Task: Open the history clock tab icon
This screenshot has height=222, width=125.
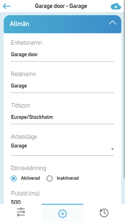Action: (104, 213)
